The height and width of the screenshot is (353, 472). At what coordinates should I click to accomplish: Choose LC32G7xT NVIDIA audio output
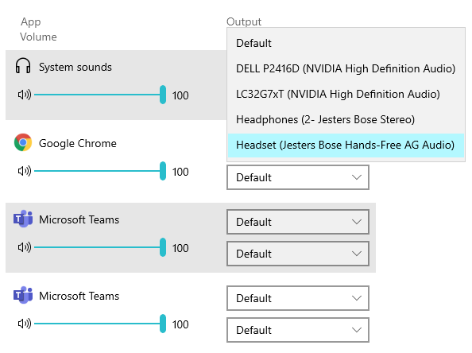click(346, 94)
